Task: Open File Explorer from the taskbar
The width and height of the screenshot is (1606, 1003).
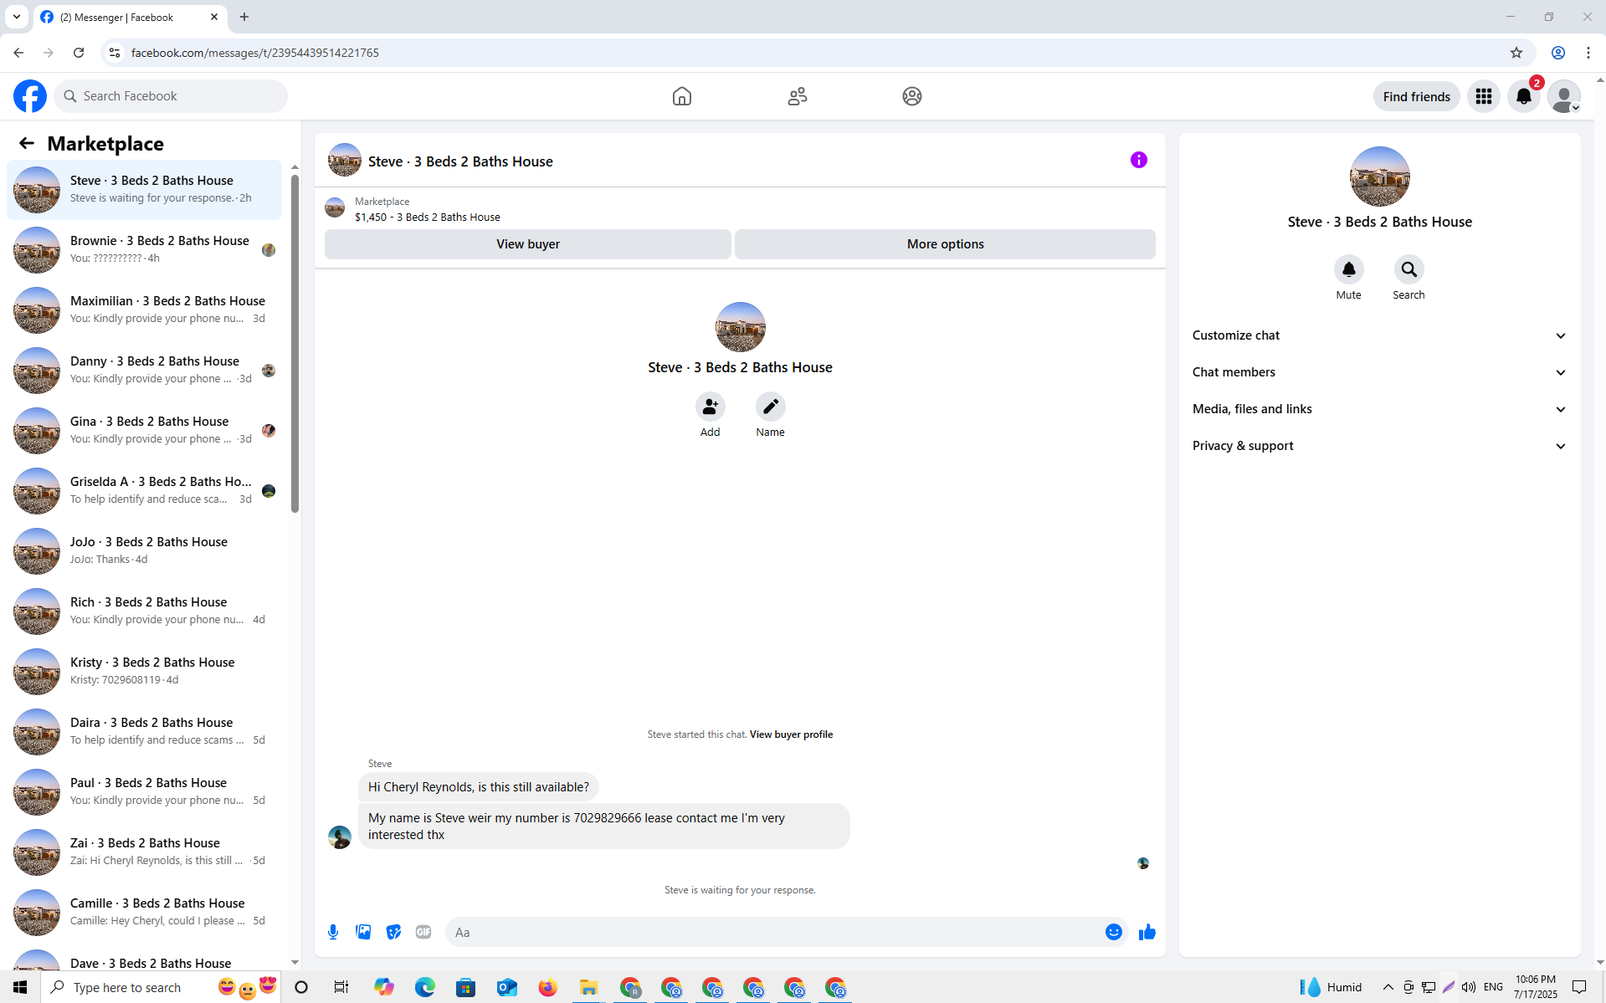Action: pos(588,987)
